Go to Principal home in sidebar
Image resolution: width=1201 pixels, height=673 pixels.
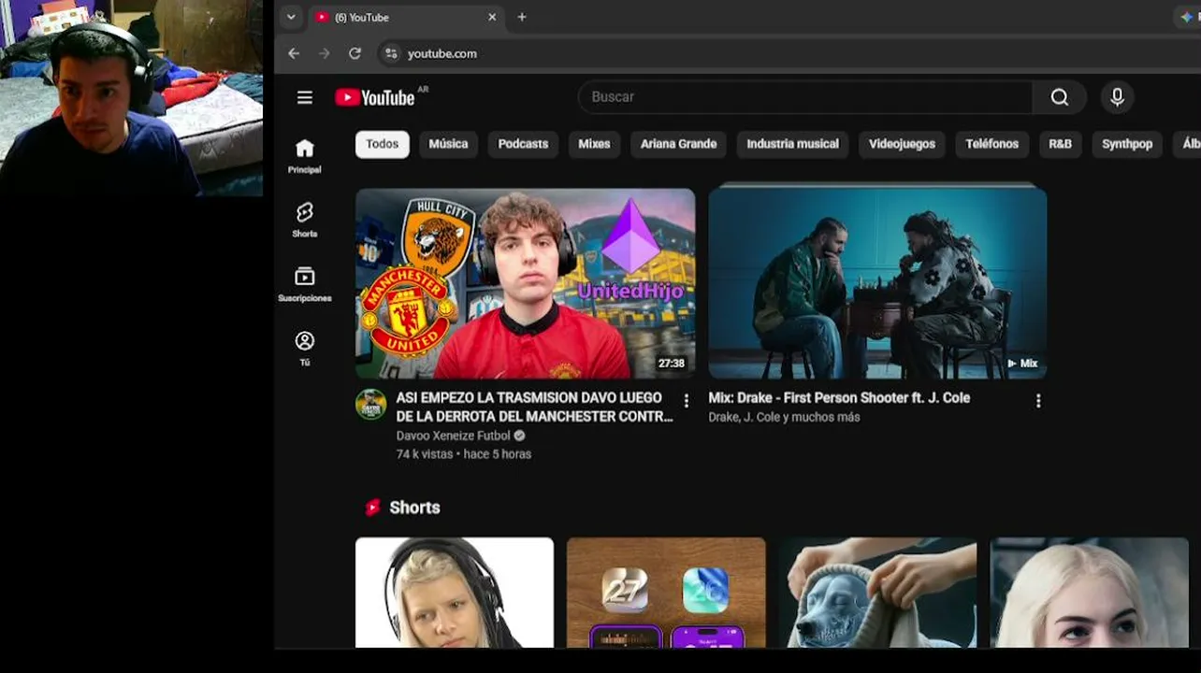(304, 155)
